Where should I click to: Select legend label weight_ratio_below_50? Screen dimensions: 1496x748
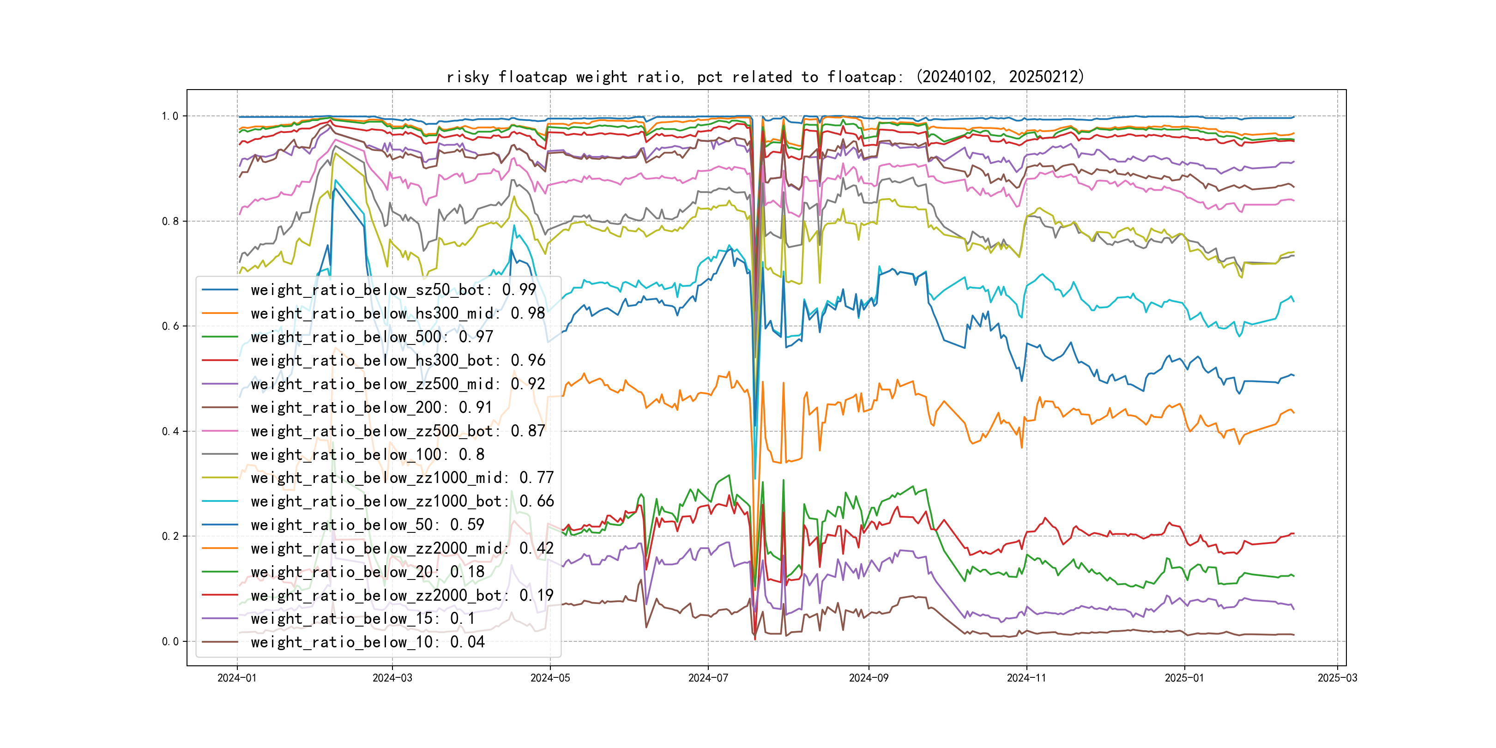pyautogui.click(x=367, y=525)
